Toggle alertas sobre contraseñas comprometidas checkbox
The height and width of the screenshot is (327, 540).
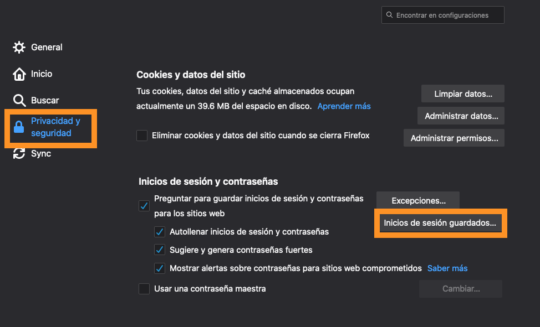[160, 268]
